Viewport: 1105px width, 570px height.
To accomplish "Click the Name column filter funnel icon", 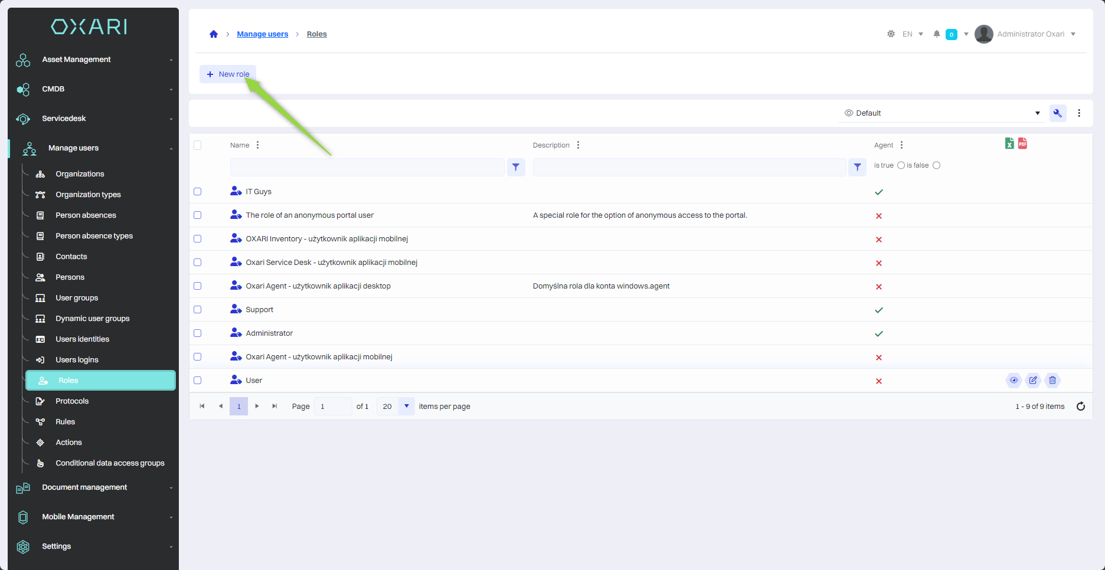I will point(515,168).
